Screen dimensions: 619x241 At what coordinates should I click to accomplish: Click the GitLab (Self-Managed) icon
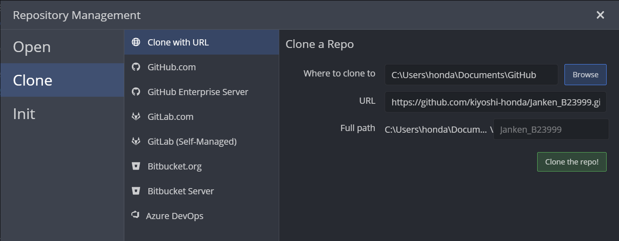tap(136, 141)
